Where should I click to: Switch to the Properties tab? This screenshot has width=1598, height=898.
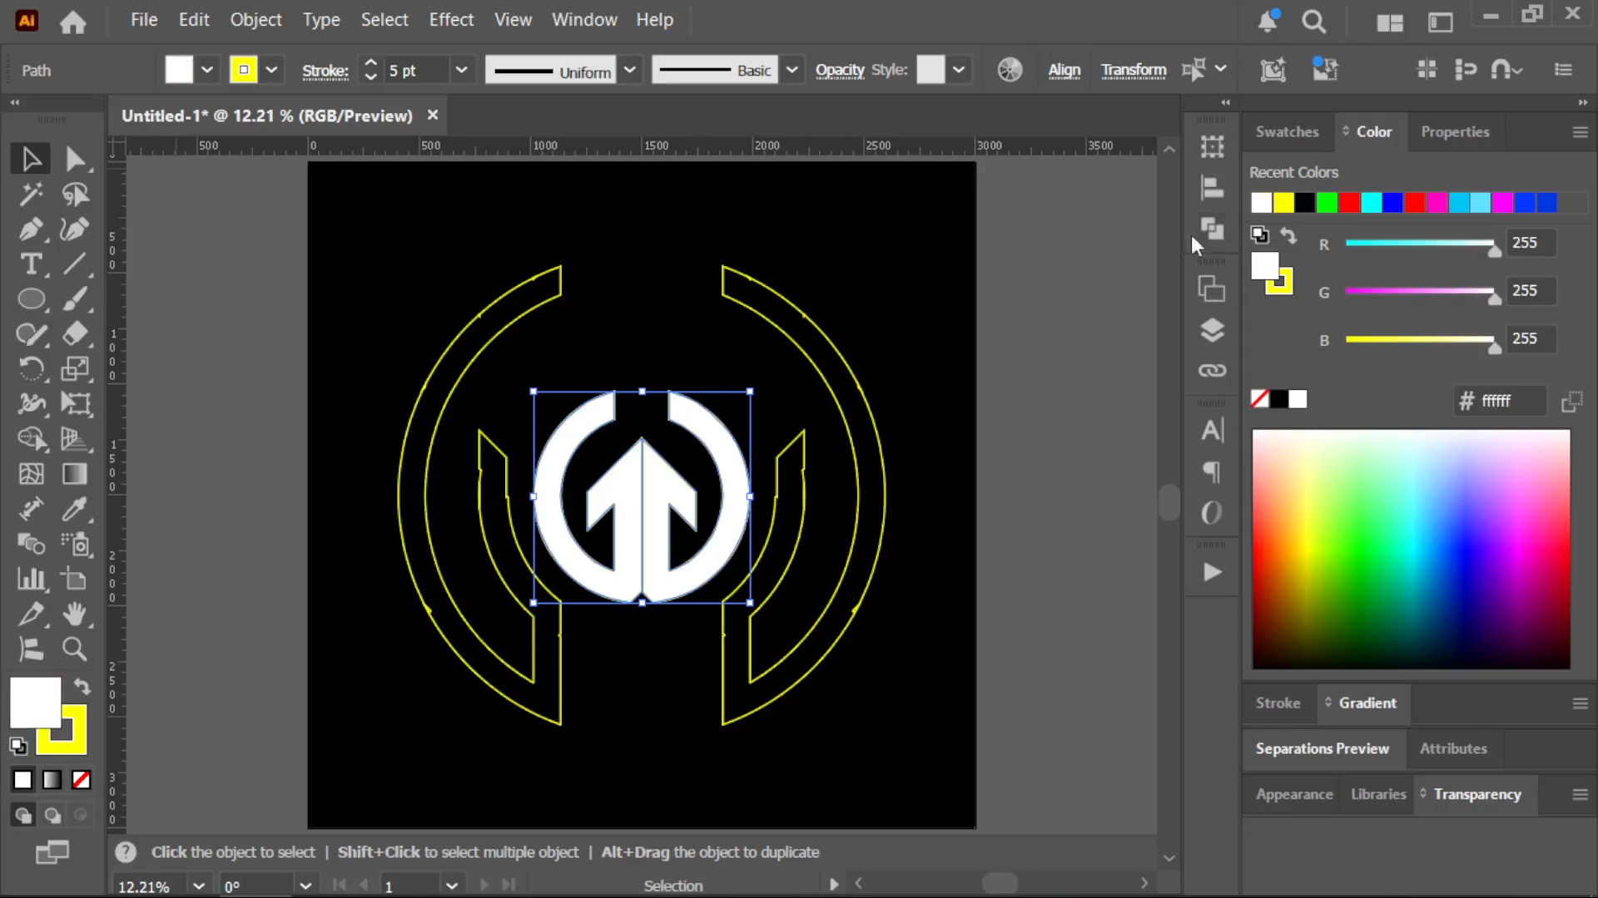[x=1455, y=131]
